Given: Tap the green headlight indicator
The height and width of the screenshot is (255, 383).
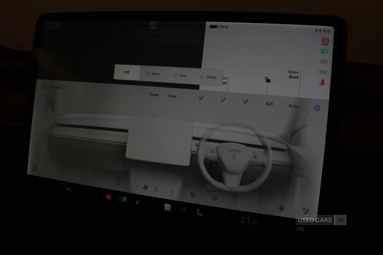Looking at the screenshot, I should pos(324,52).
